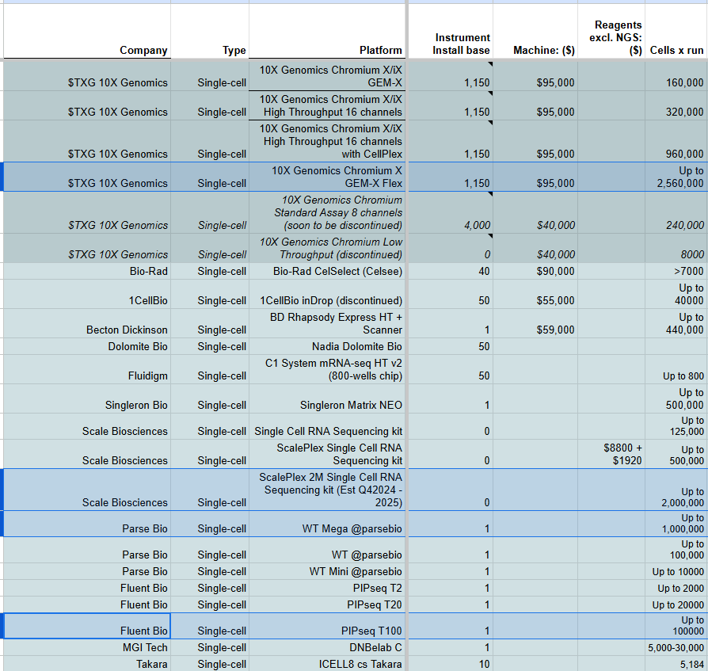Click the Up to 20000 cell
This screenshot has width=708, height=671.
(x=676, y=605)
